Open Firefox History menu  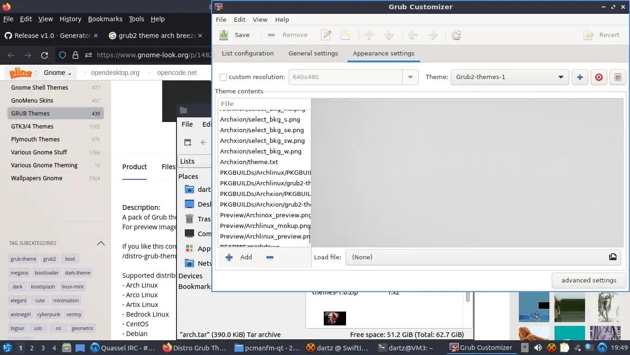click(70, 19)
